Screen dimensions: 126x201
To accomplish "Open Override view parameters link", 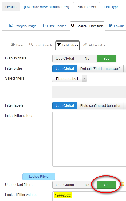I will click(47, 7).
